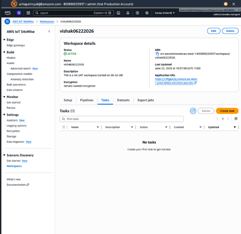Switch to the Datasets tab
This screenshot has height=234, width=241.
click(x=123, y=100)
